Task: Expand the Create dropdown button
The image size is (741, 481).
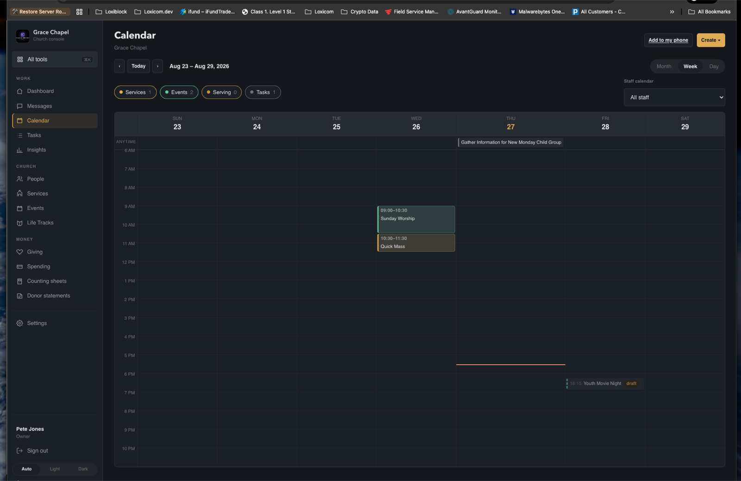Action: (711, 40)
